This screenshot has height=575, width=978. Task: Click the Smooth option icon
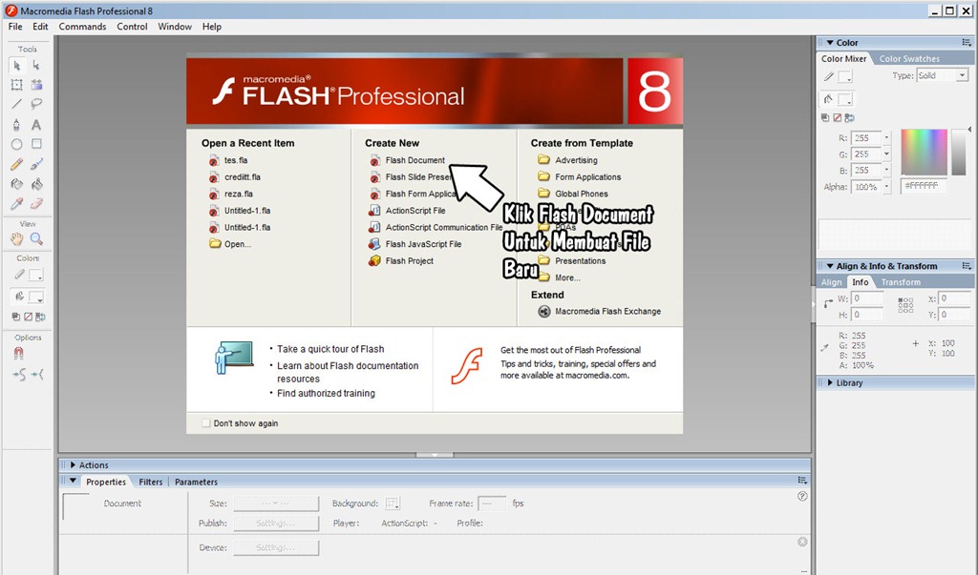[19, 375]
